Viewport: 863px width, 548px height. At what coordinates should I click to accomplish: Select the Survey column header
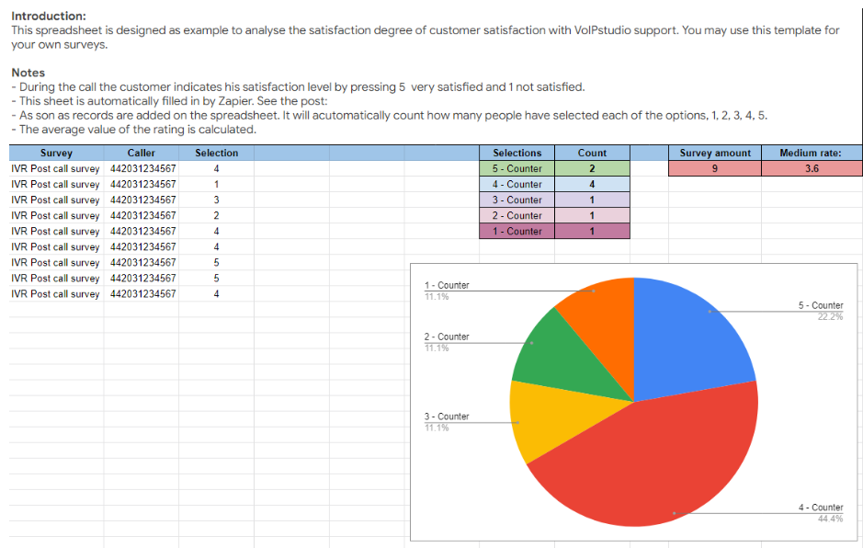coord(55,153)
